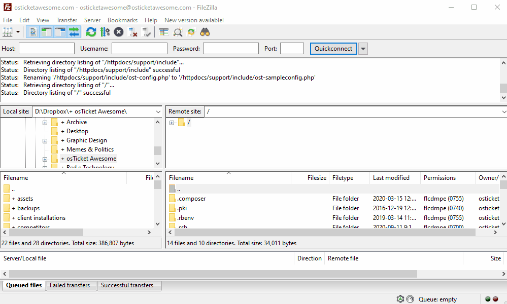Open the Help menu

point(151,20)
